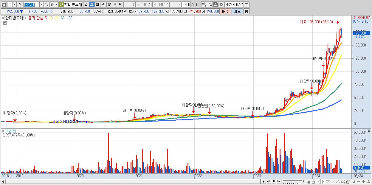The width and height of the screenshot is (372, 185).
Task: Click left arrow of the horizontal scrollbar
Action: tap(3, 181)
